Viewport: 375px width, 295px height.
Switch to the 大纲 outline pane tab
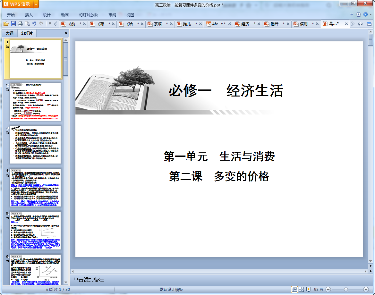click(x=10, y=33)
